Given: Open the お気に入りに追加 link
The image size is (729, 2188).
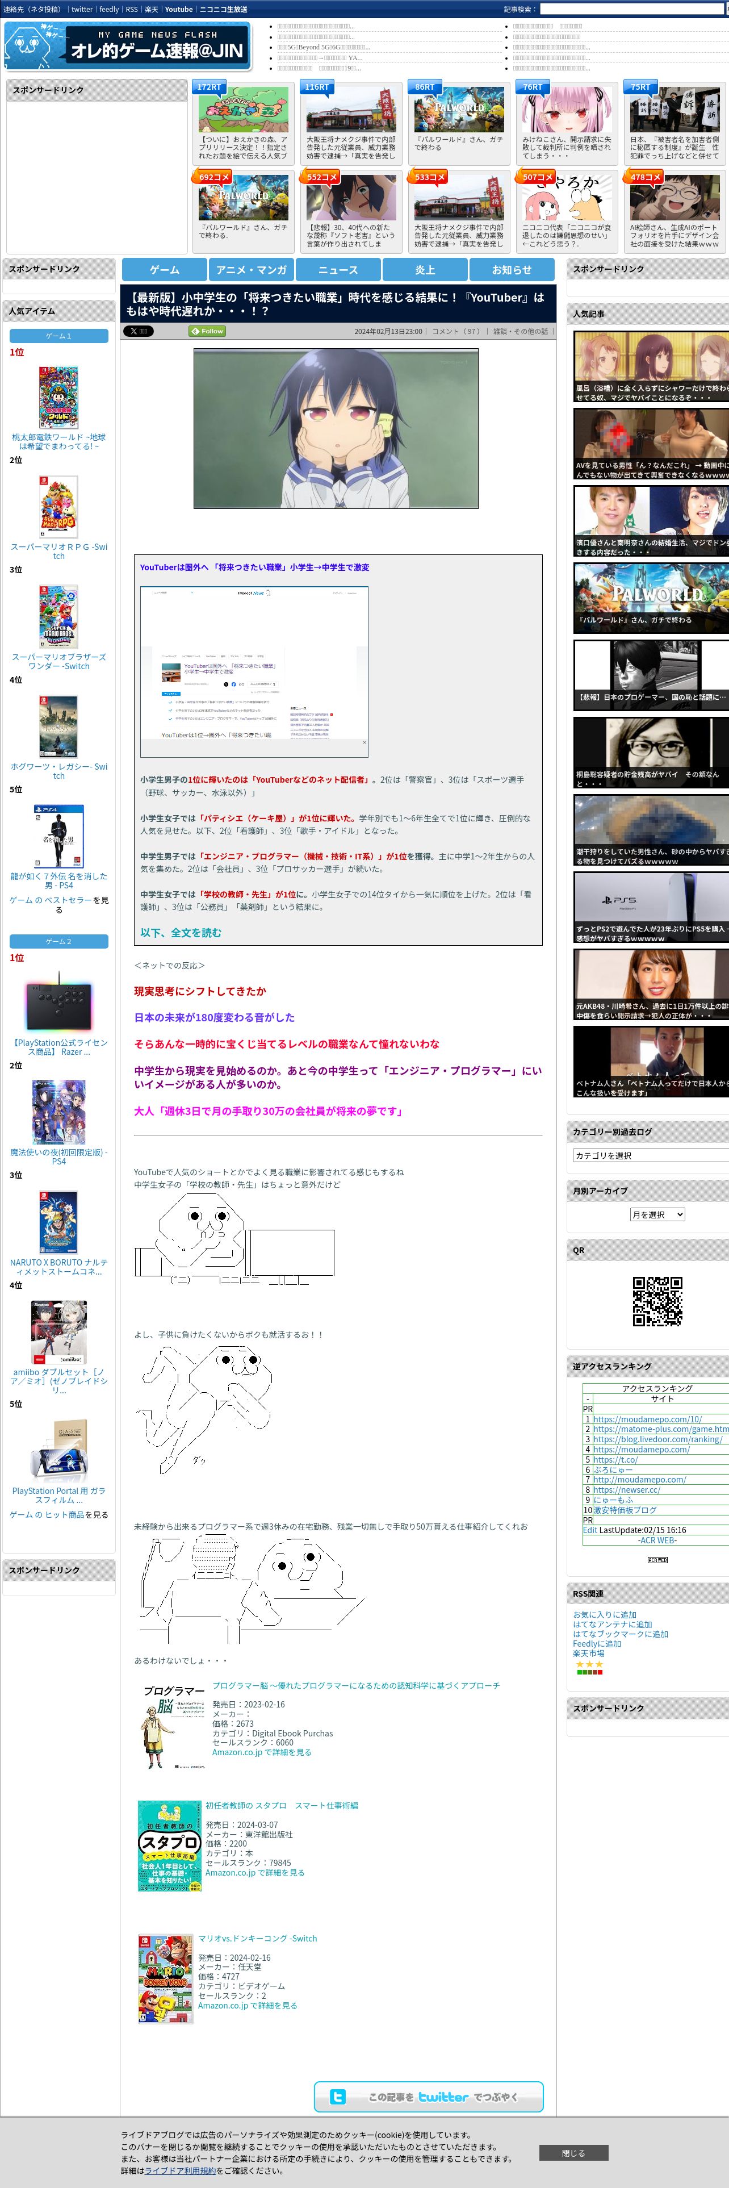Looking at the screenshot, I should tap(604, 1615).
